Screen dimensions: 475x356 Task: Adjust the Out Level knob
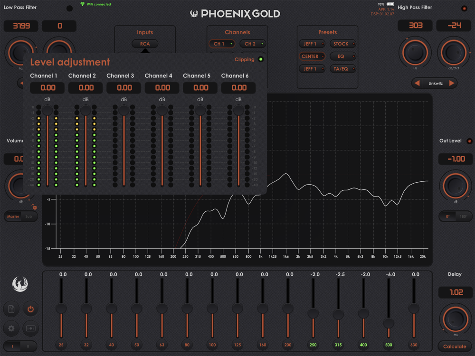point(456,186)
